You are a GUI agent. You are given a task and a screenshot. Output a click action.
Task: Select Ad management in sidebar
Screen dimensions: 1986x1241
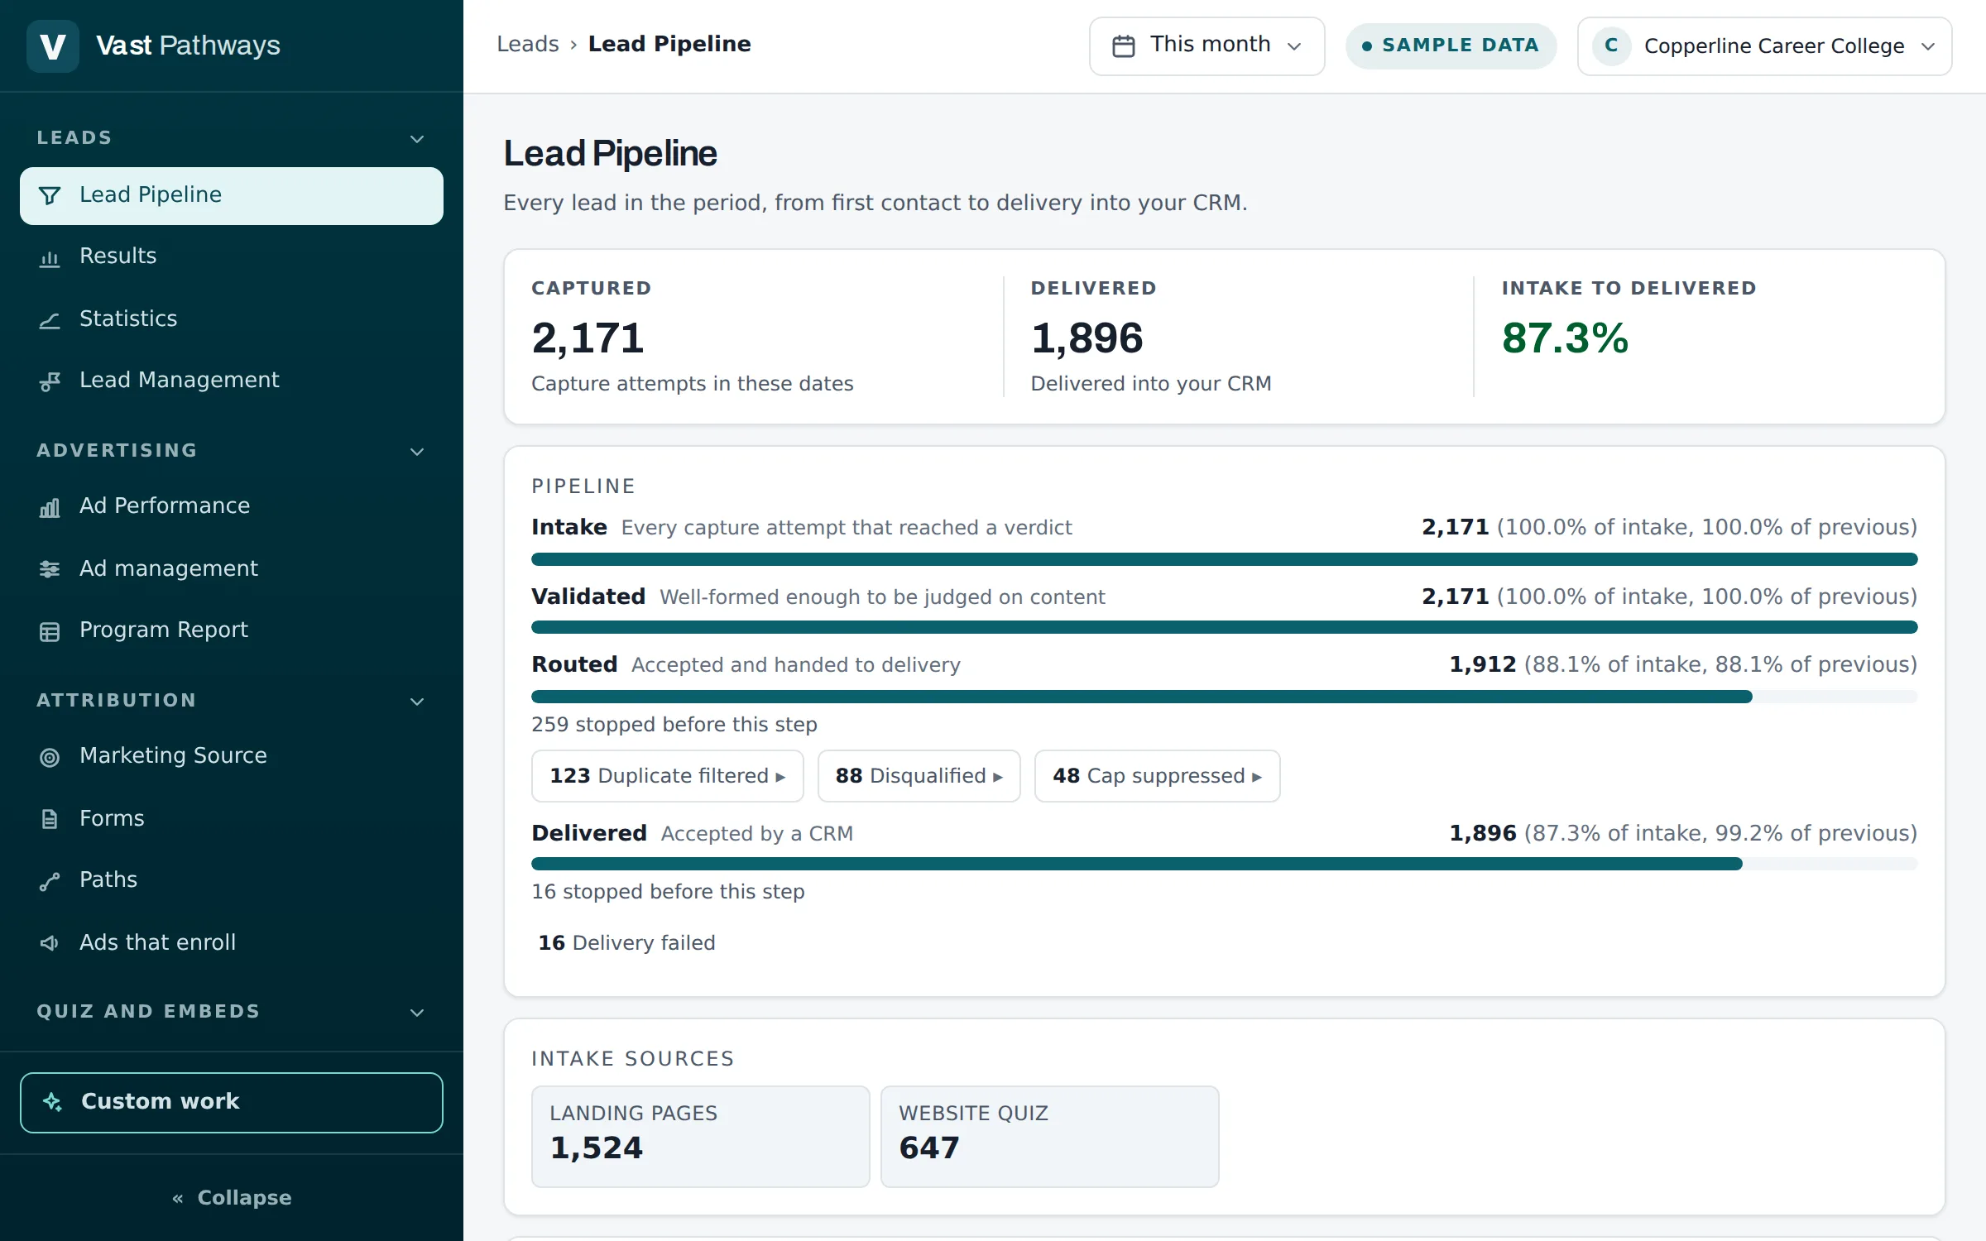232,569
